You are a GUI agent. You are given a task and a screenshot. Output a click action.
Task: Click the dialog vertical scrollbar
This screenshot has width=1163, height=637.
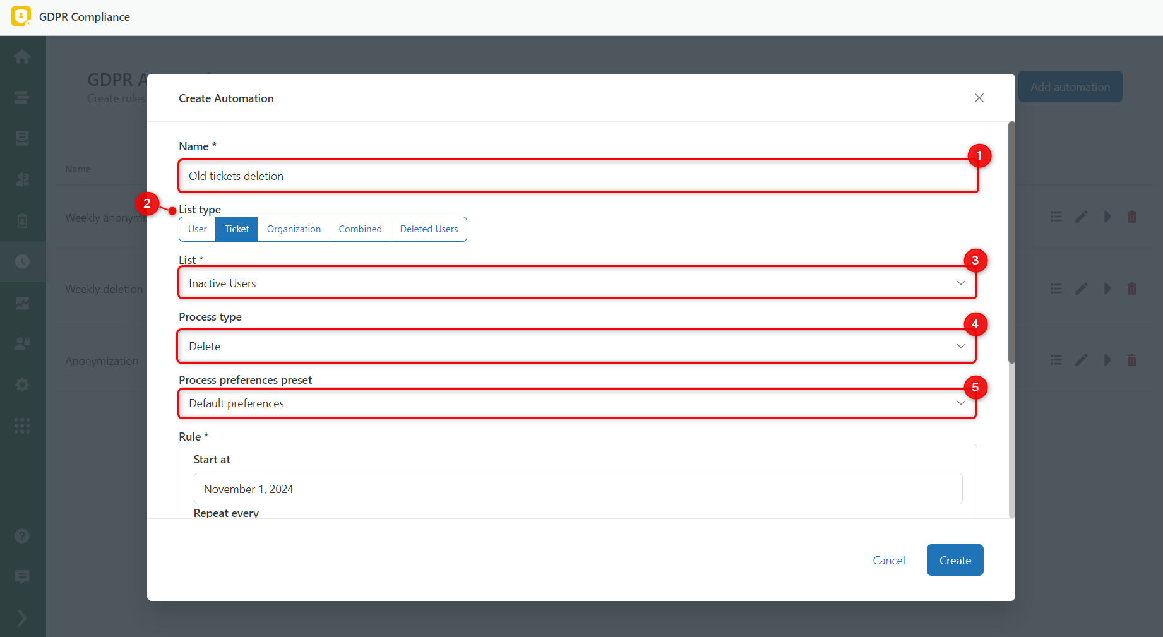coord(1011,243)
